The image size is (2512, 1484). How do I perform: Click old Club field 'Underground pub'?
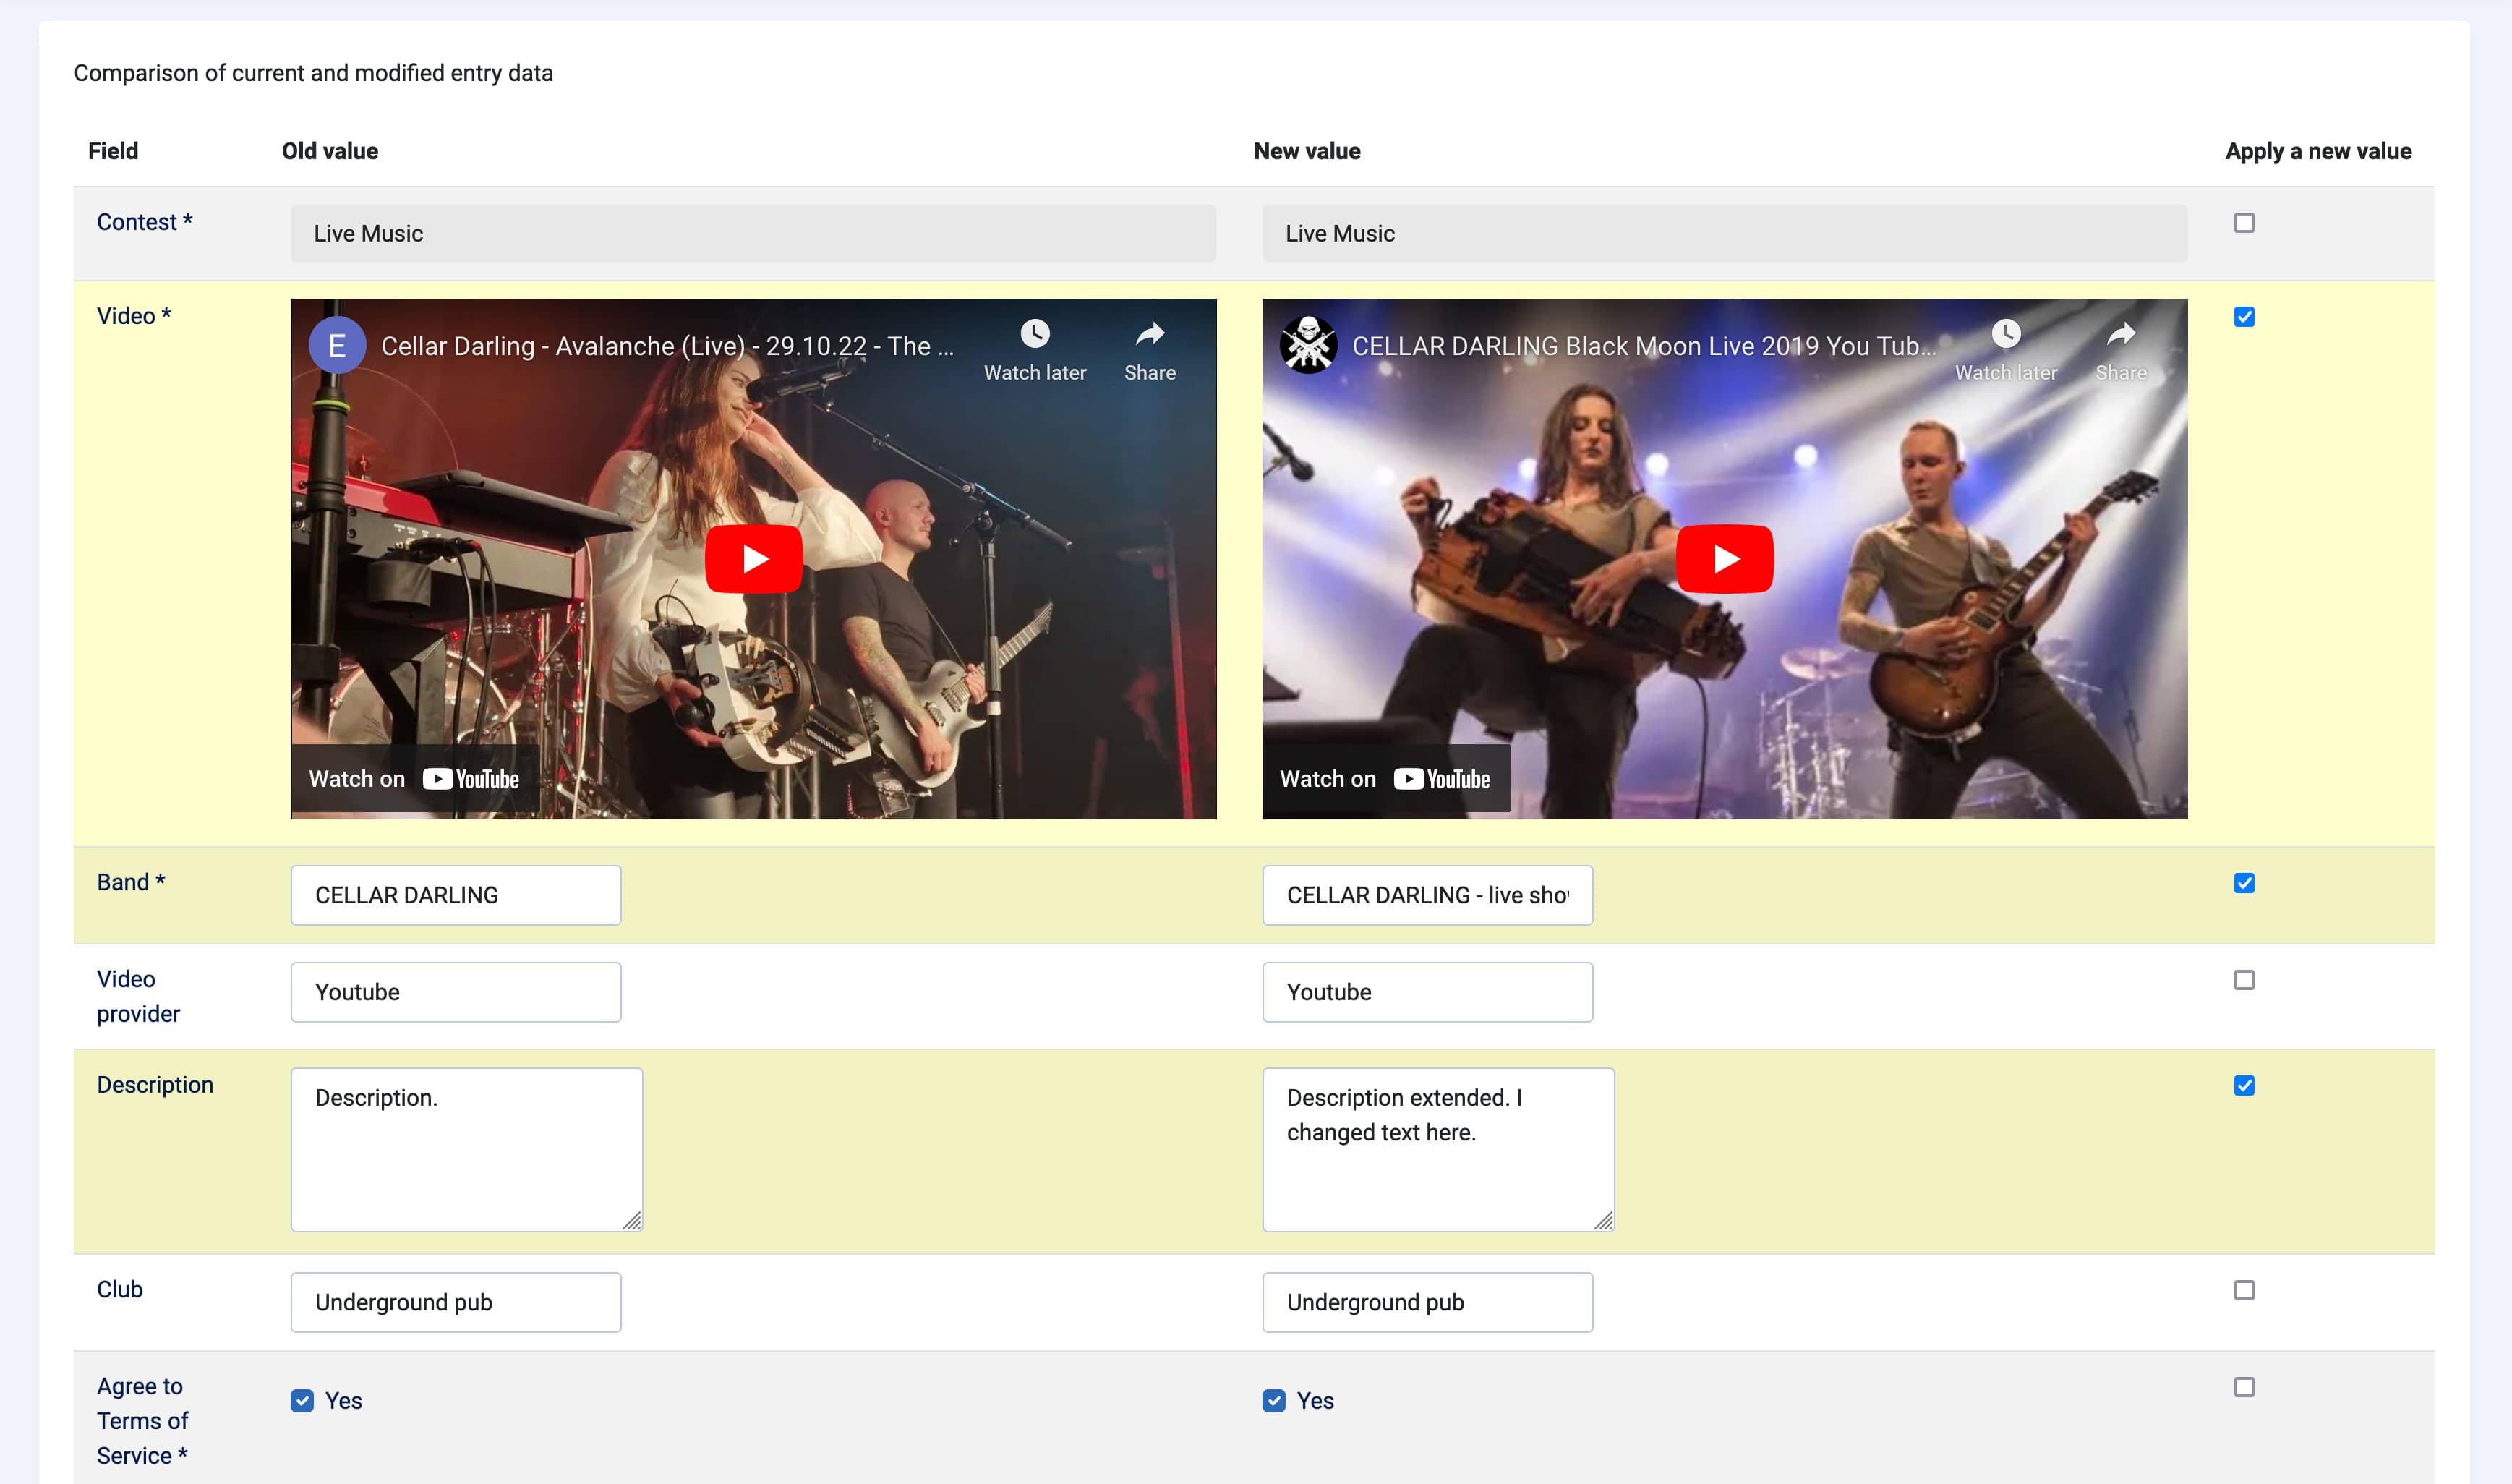456,1302
